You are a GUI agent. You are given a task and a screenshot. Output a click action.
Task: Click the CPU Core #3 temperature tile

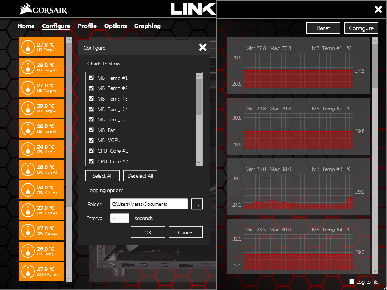click(x=42, y=190)
